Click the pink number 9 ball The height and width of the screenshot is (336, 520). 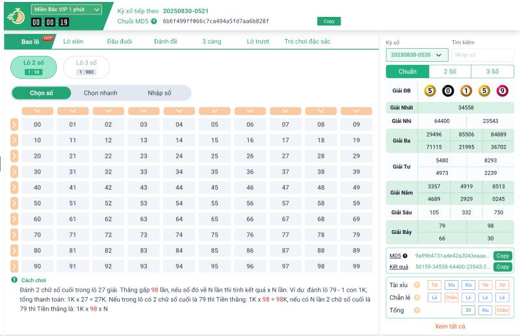click(x=502, y=91)
